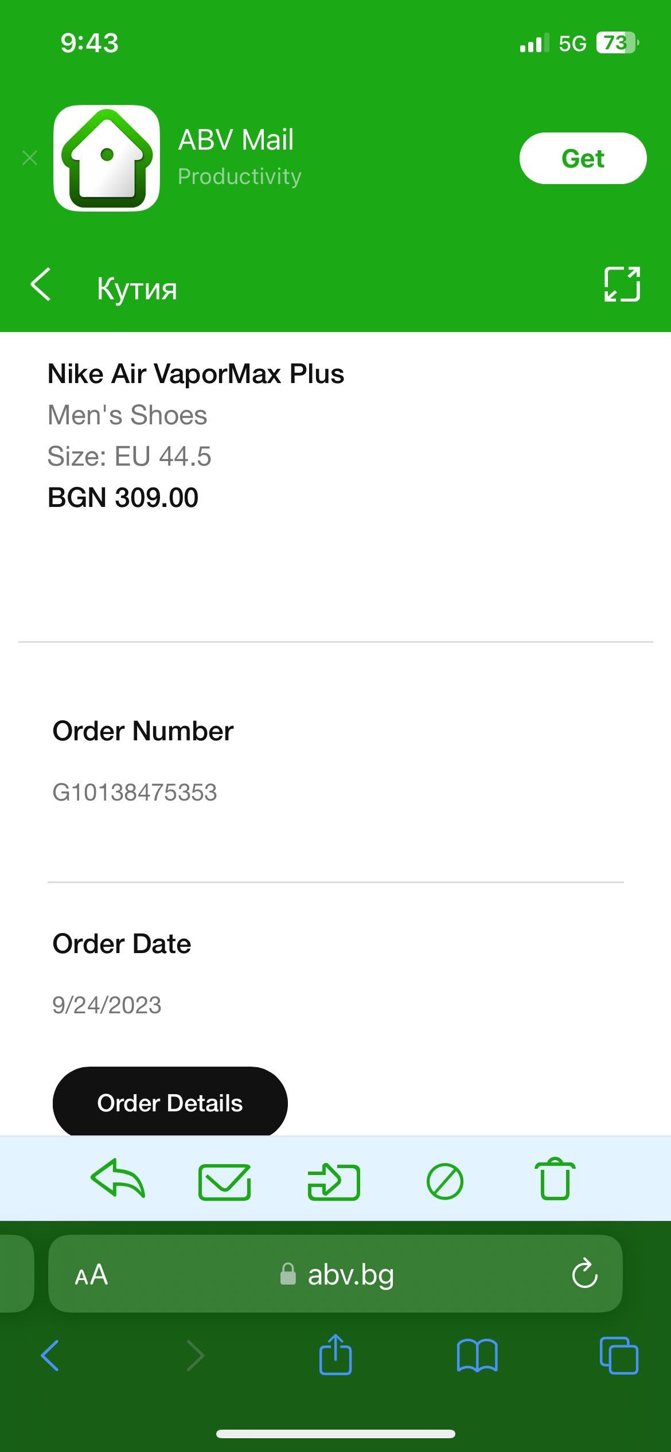Open AA reader options menu
Image resolution: width=671 pixels, height=1452 pixels.
tap(91, 1274)
